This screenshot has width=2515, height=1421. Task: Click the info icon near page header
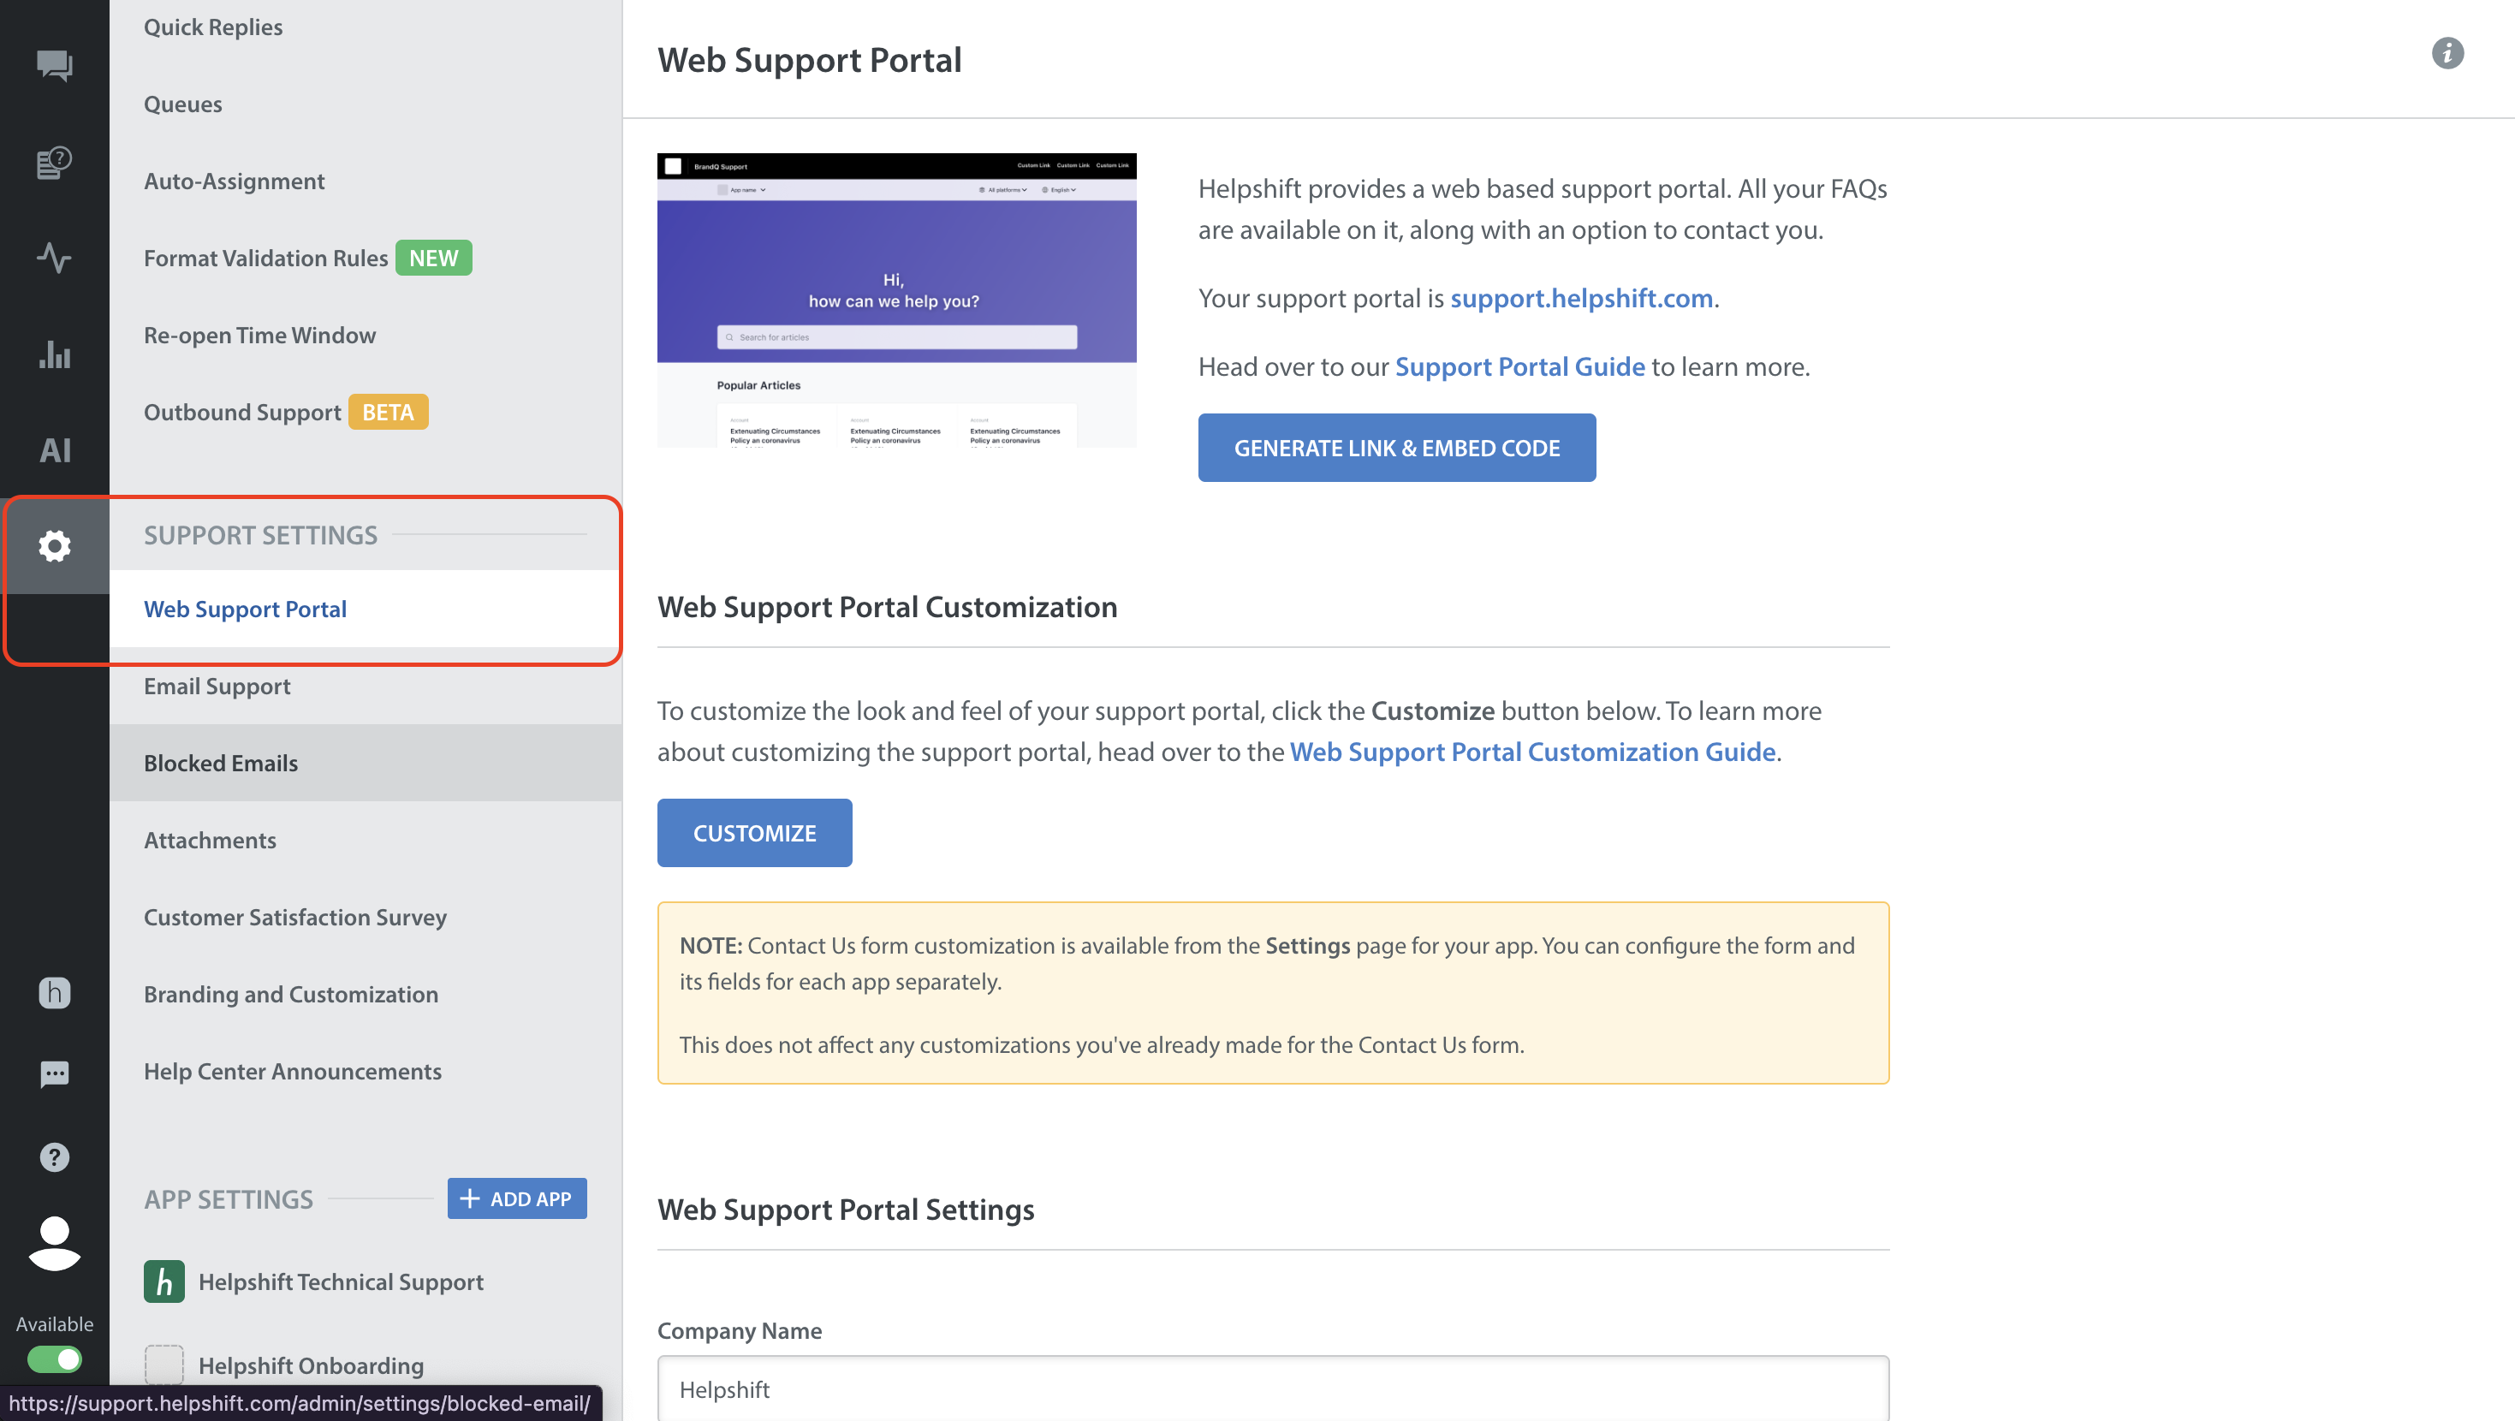click(2447, 54)
